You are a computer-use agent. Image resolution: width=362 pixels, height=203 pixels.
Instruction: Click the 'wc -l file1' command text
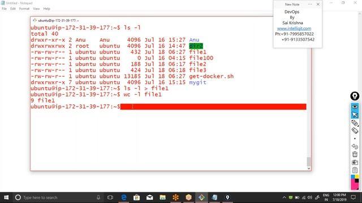tap(143, 95)
